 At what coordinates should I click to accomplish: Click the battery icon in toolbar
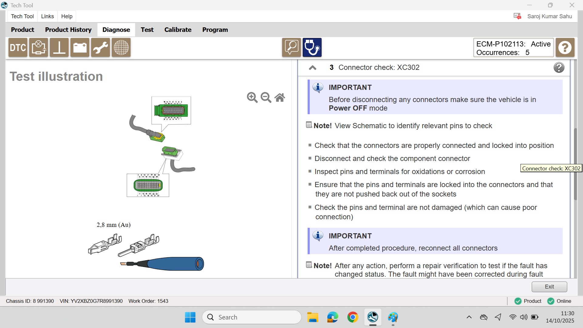click(x=80, y=48)
